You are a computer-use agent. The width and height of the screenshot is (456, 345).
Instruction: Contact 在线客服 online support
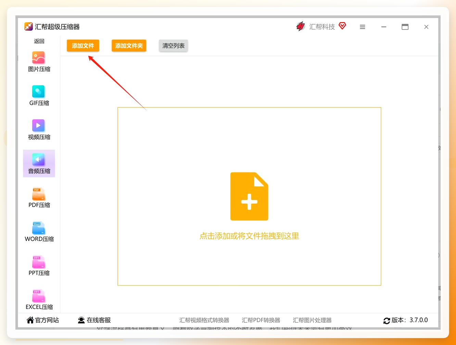click(94, 320)
